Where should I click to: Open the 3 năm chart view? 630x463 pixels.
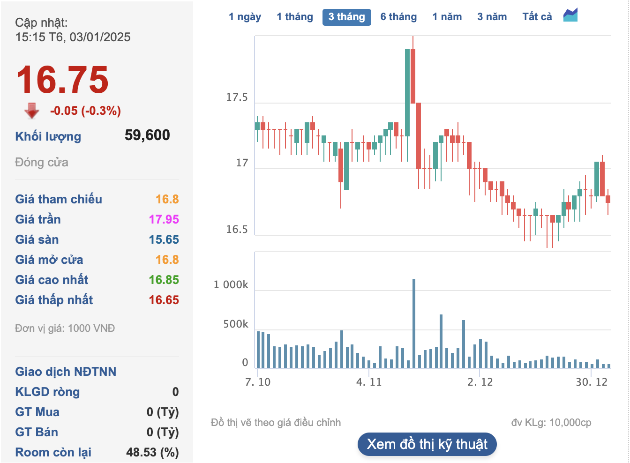point(492,17)
